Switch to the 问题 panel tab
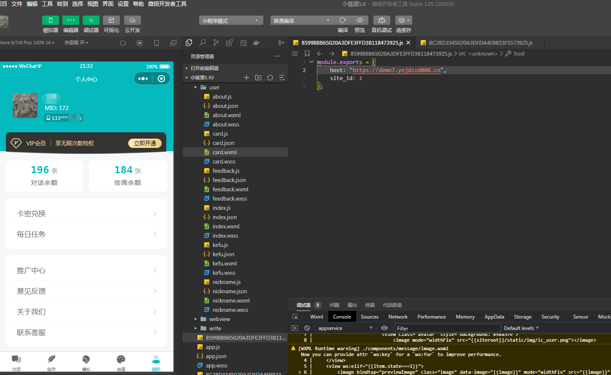The width and height of the screenshot is (611, 375). click(335, 305)
